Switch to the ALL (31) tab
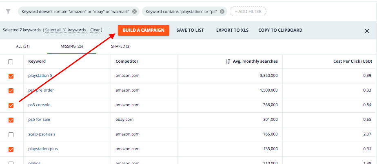Screen dimensions: 377x164 23,46
